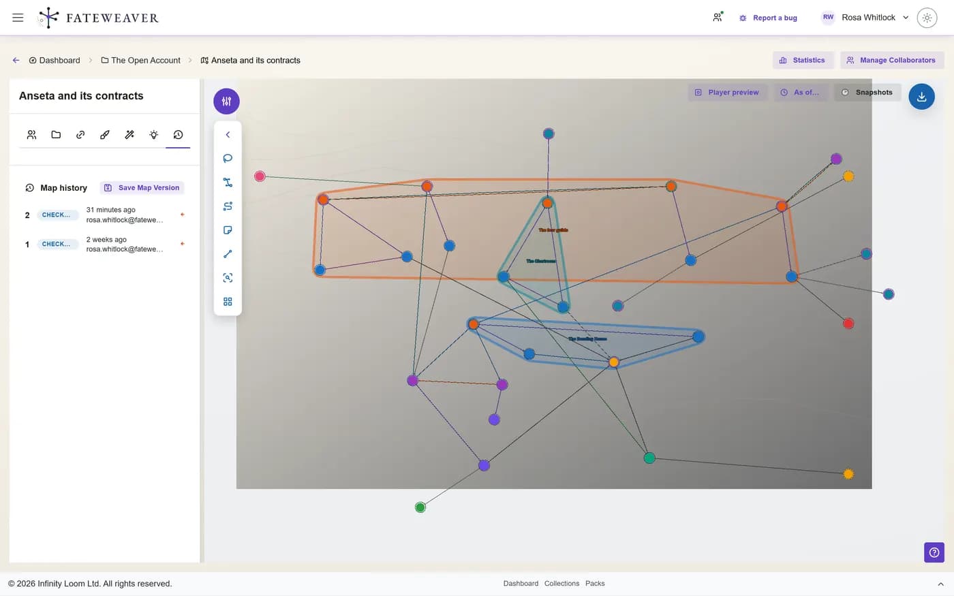
Task: Open the grid layout tool
Action: [228, 302]
